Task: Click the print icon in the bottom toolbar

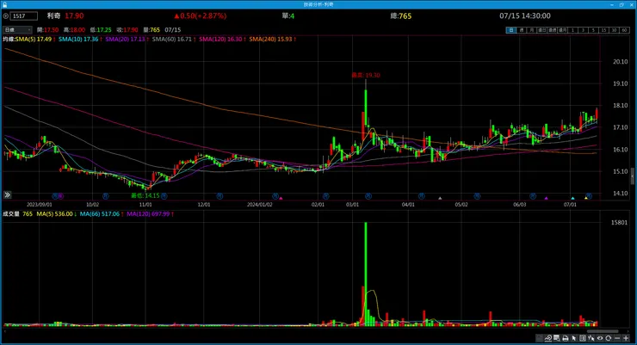Action: [x=565, y=338]
